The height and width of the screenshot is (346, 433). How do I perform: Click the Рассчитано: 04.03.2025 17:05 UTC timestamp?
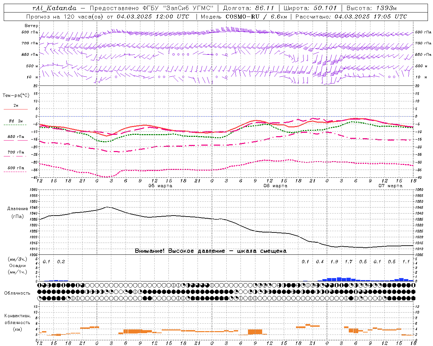(x=351, y=17)
